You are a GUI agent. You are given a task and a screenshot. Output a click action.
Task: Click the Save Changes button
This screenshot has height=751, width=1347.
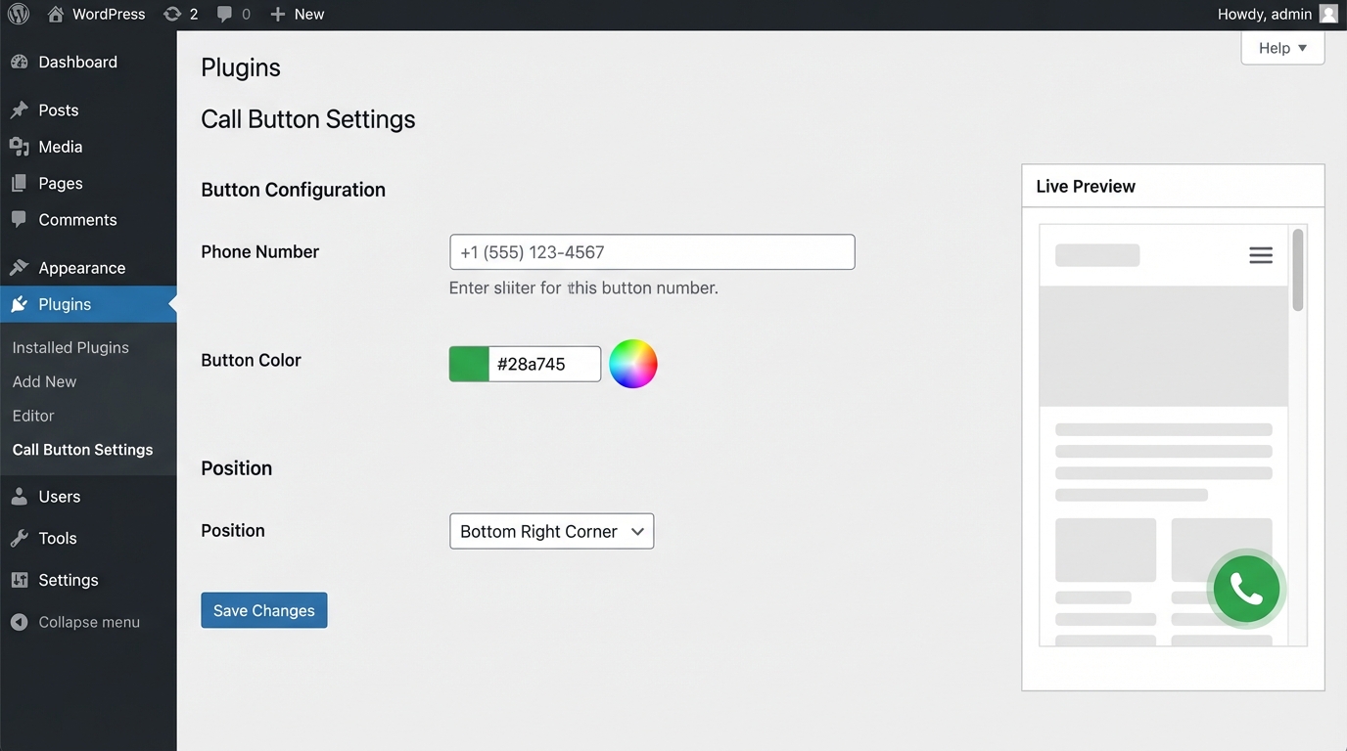point(263,609)
